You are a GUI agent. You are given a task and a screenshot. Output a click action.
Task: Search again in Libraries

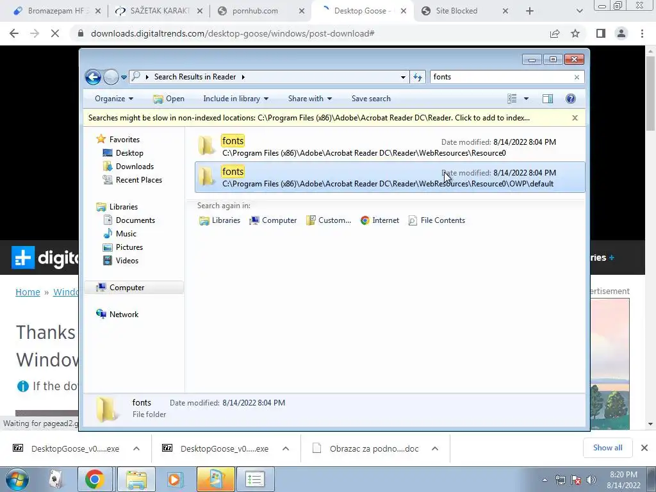tap(220, 220)
